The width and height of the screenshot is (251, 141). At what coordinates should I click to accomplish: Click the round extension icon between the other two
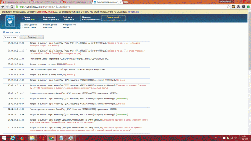coord(238,7)
